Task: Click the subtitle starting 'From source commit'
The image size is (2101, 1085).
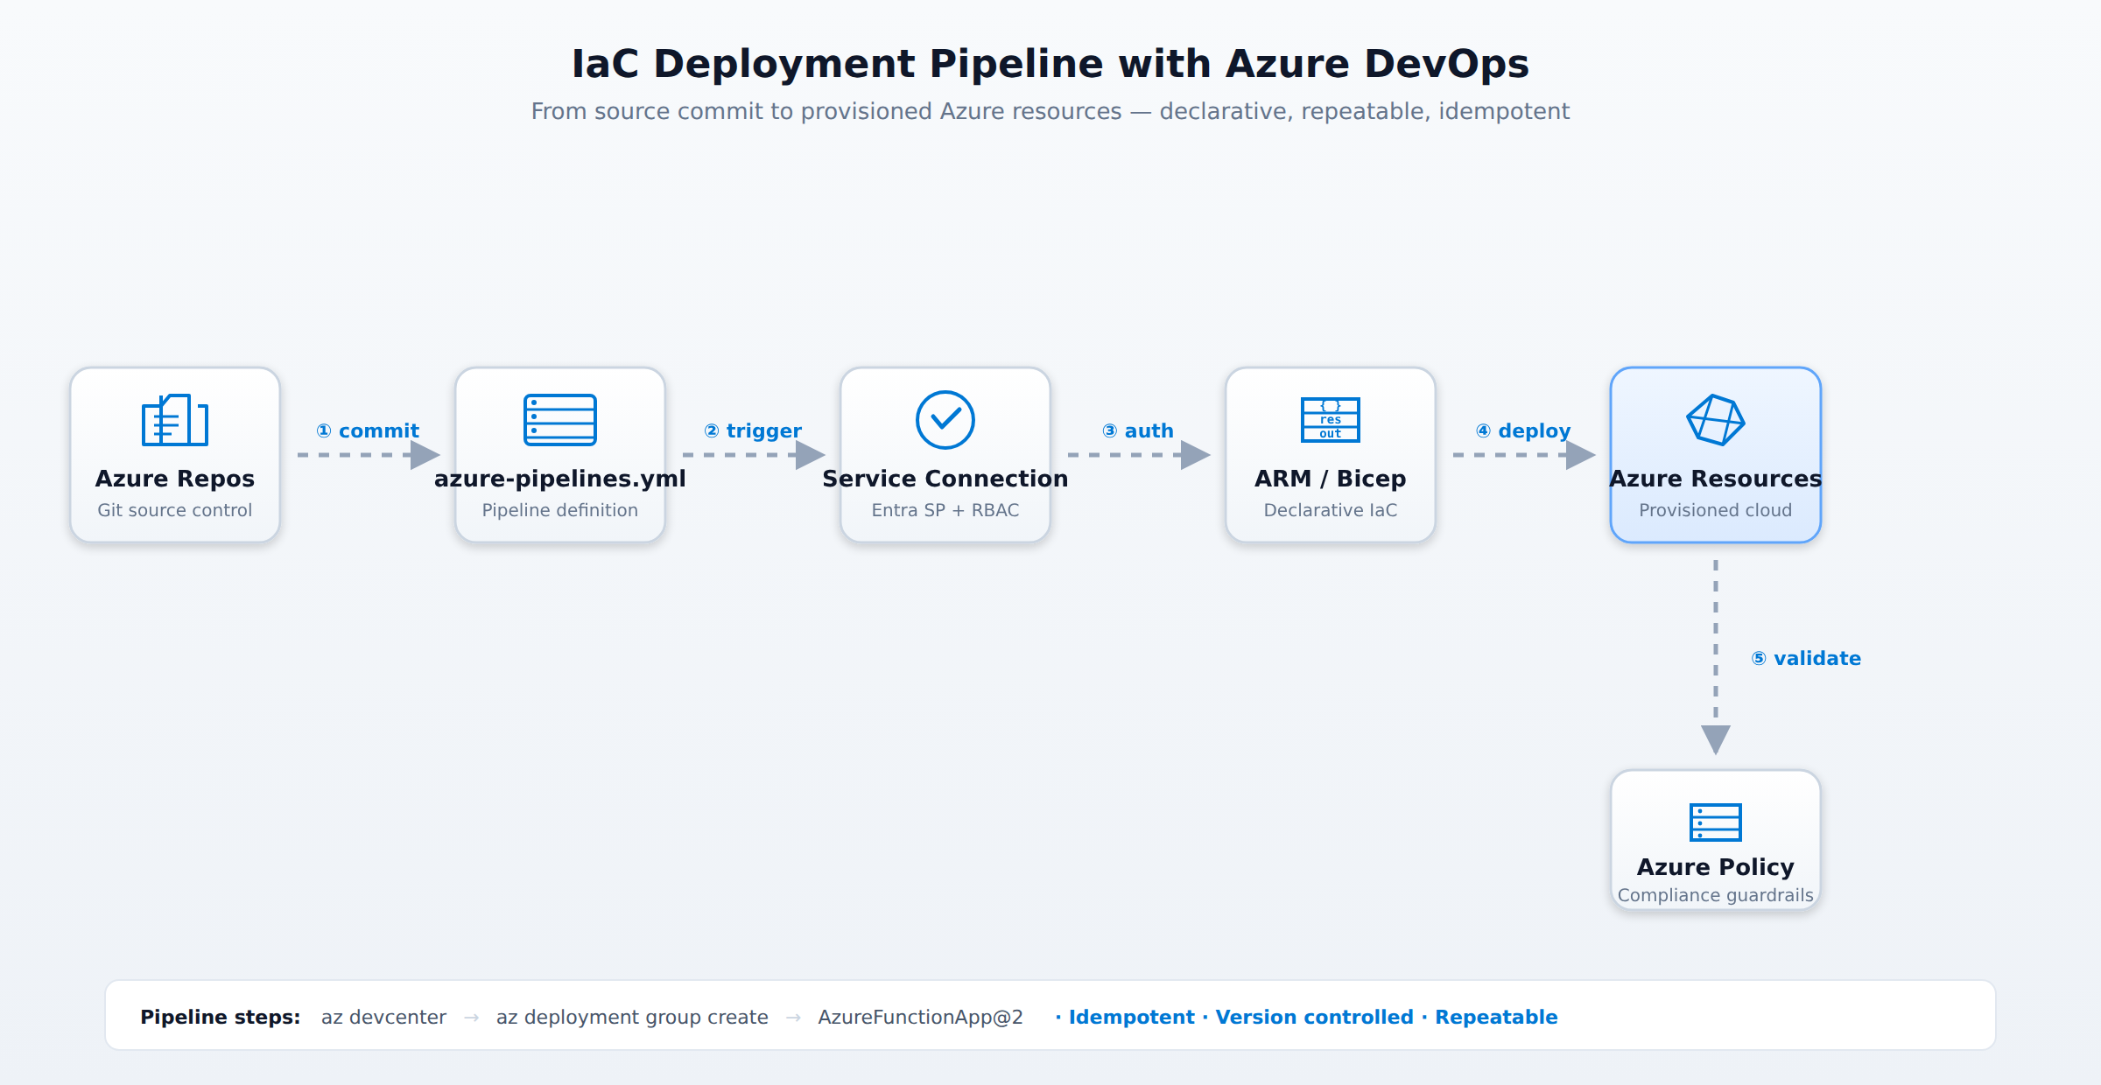Action: coord(1050,111)
